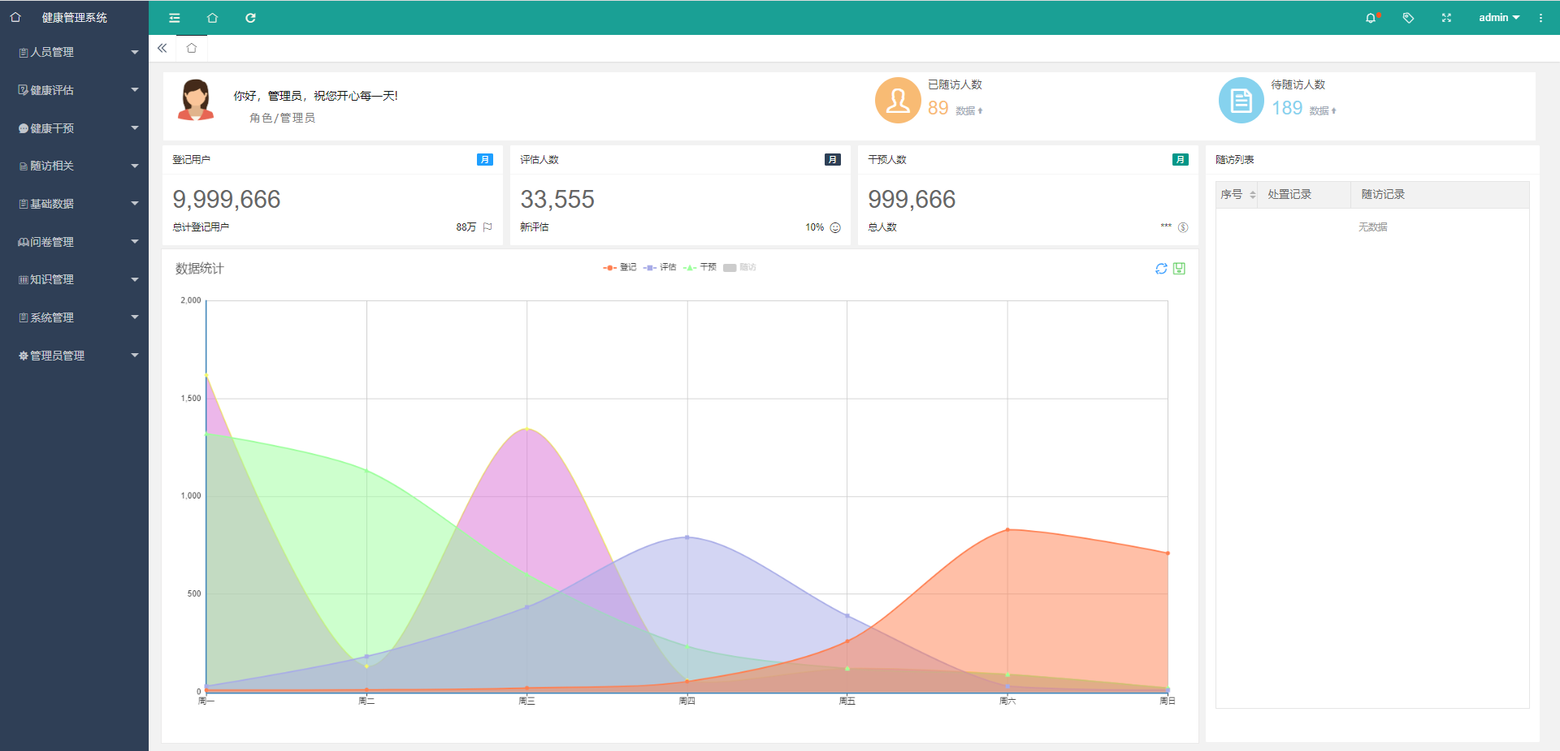Click the double-left arrow tab scroll icon
Viewport: 1560px width, 751px height.
[x=162, y=48]
